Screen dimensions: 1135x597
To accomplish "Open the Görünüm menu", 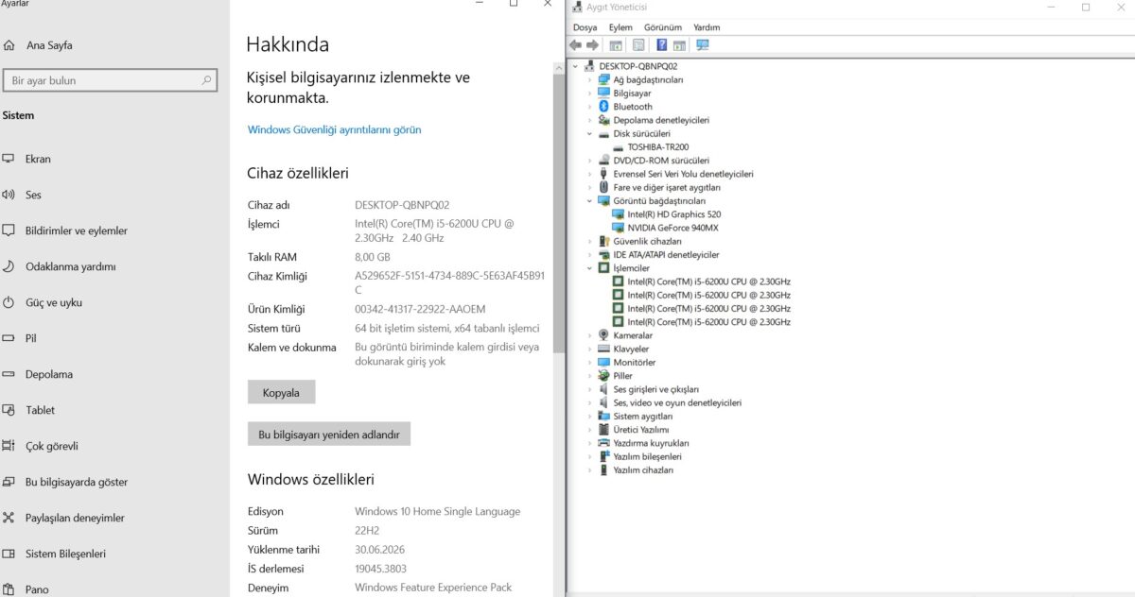I will (x=663, y=27).
